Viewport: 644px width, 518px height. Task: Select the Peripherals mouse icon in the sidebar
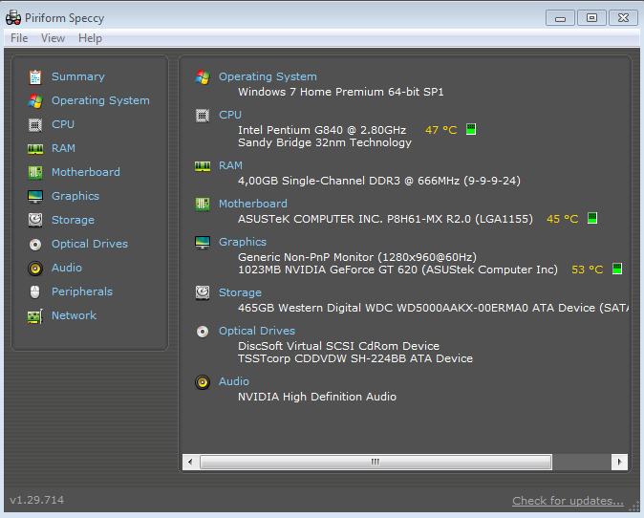pyautogui.click(x=35, y=292)
